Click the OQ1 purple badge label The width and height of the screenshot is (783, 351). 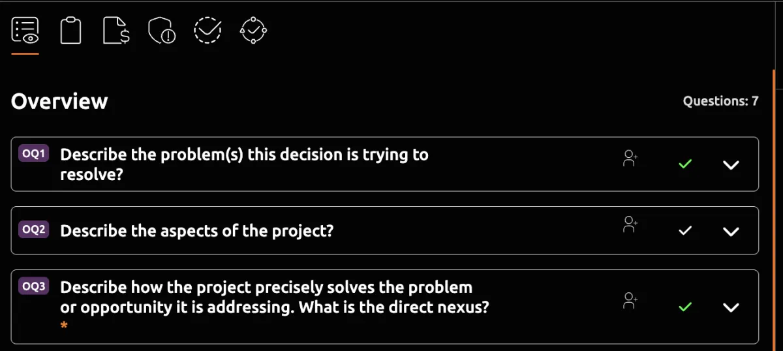[x=34, y=153]
